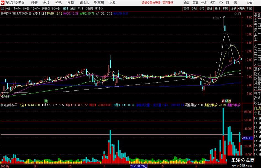Switch to 分时 period tab

point(9,9)
